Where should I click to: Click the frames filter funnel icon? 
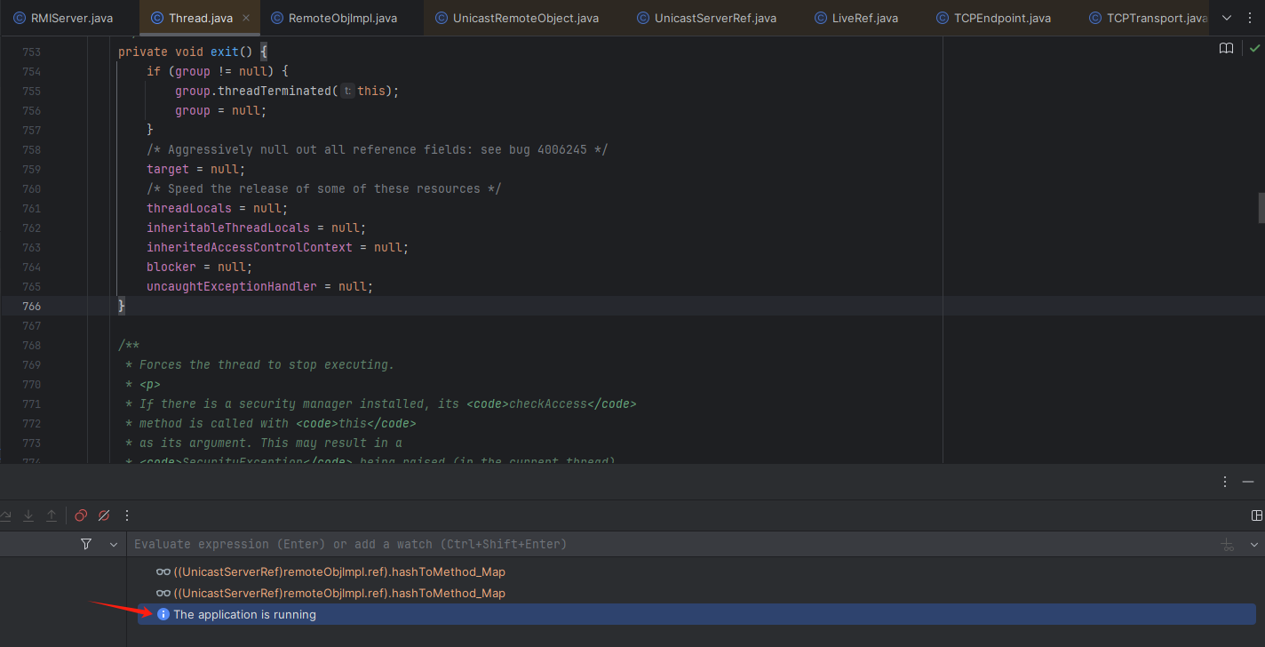click(86, 544)
